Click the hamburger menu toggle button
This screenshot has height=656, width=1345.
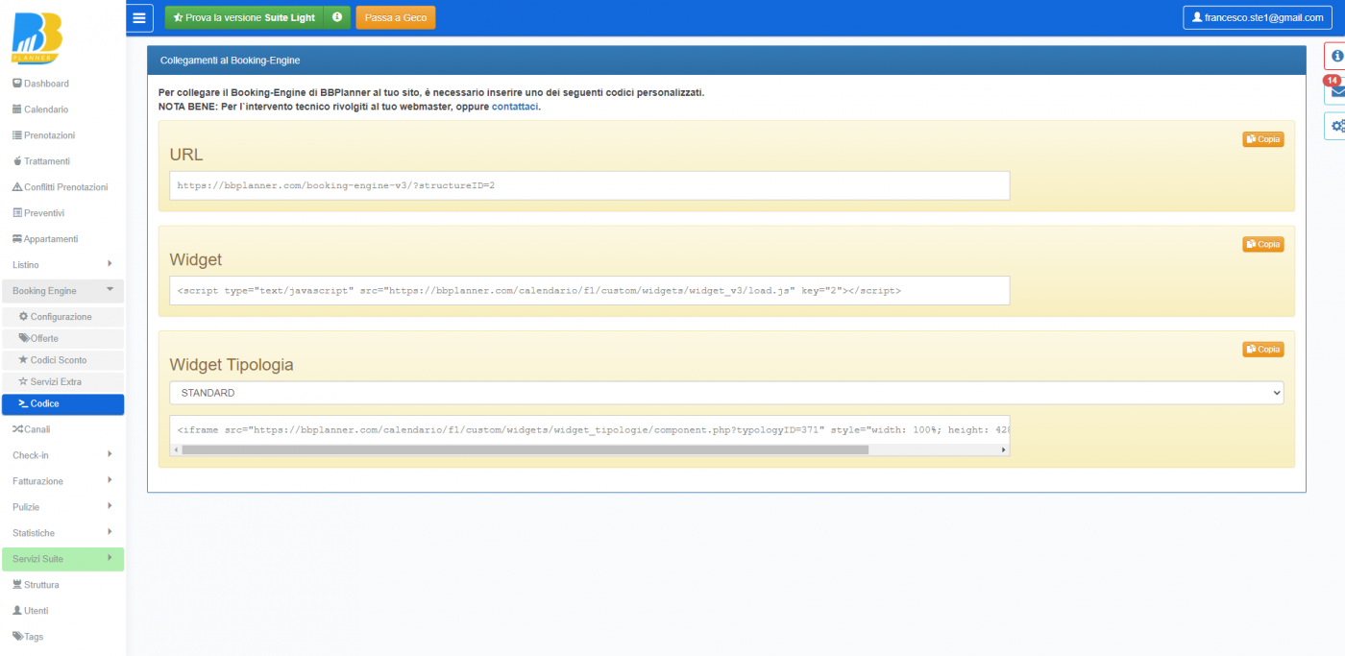(139, 17)
